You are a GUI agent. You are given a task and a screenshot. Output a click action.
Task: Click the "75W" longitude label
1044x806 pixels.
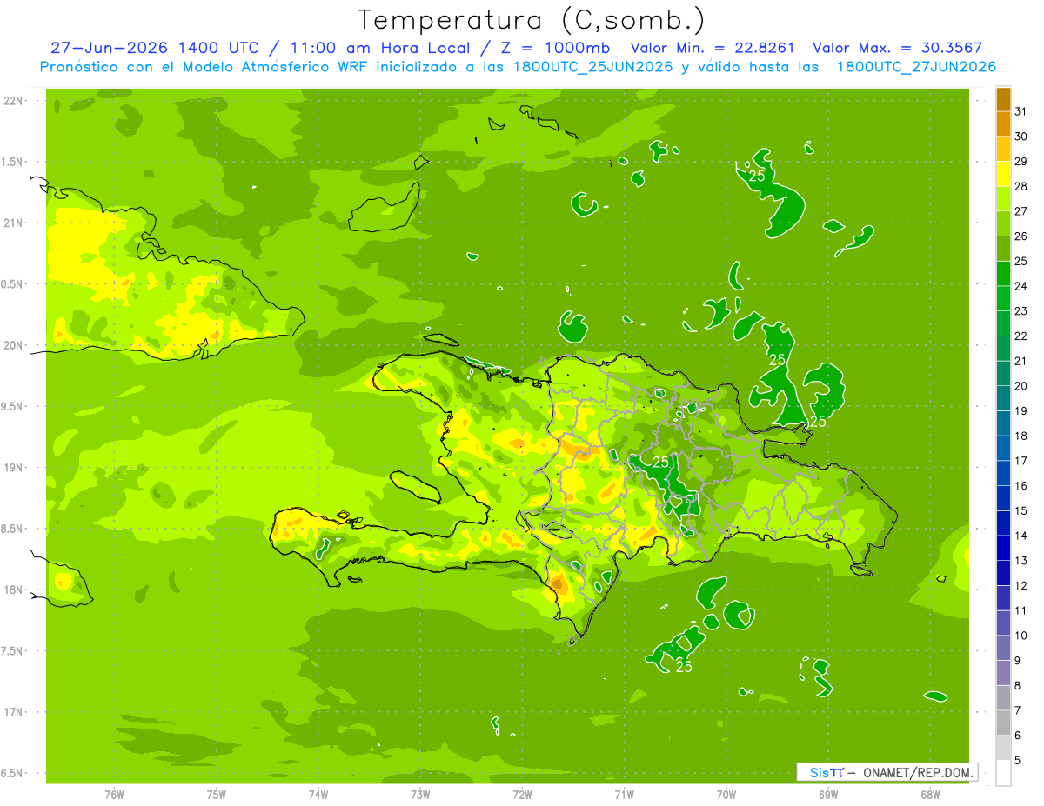point(217,795)
